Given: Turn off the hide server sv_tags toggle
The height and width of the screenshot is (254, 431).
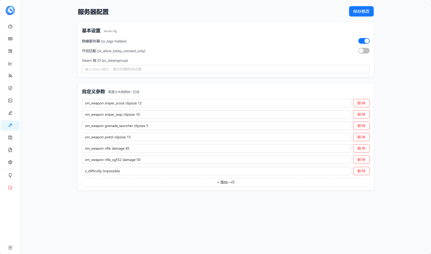Looking at the screenshot, I should point(364,41).
